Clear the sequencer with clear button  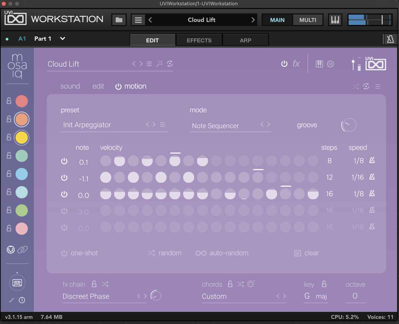point(307,253)
